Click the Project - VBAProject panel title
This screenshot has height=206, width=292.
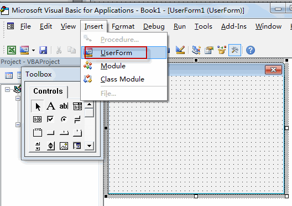(x=30, y=62)
